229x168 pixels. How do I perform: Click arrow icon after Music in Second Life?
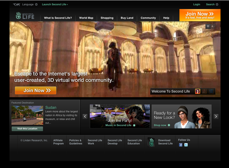pyautogui.click(x=134, y=125)
